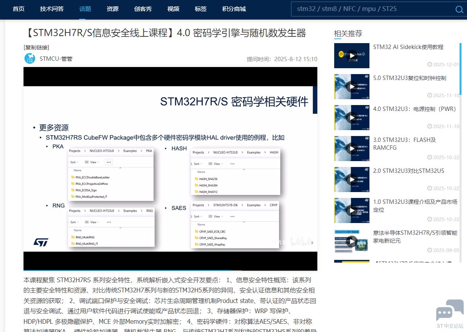Play the 2.0 STM32U3对比STM32U5 video

(x=351, y=179)
